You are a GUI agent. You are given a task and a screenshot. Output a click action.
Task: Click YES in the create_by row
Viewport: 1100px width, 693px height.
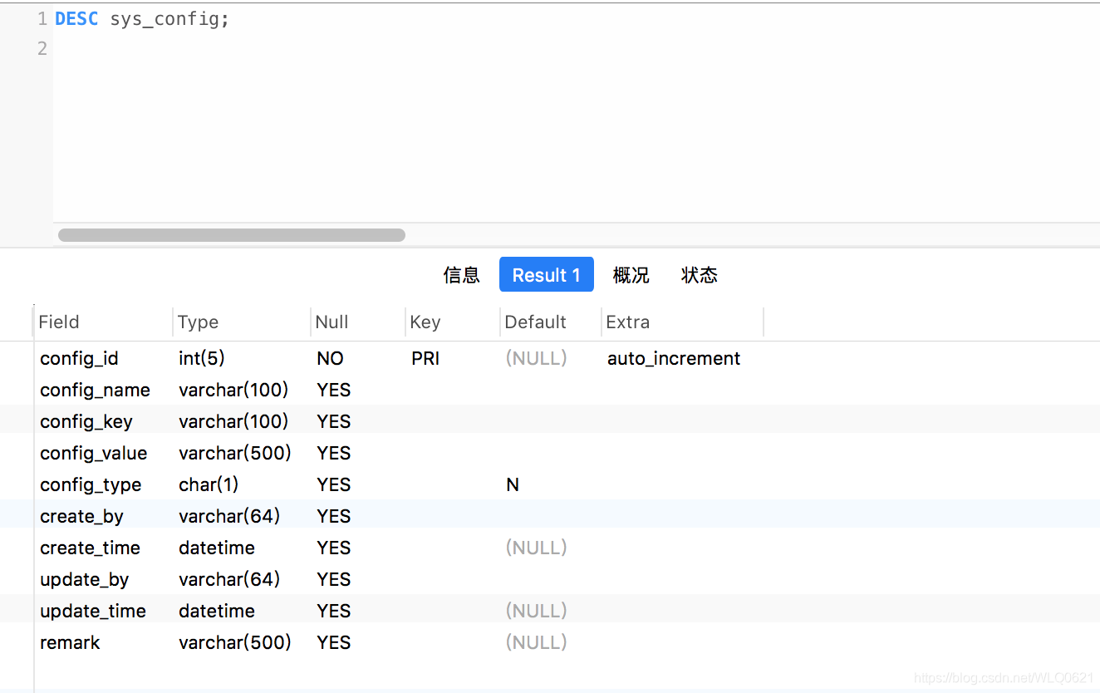point(334,516)
